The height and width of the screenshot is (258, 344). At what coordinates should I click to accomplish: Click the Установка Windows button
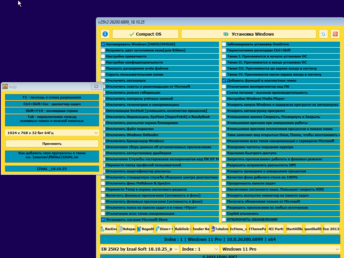[x=249, y=34]
